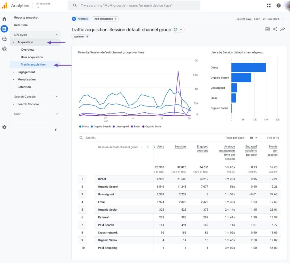Open Help with the question mark icon

(279, 5)
